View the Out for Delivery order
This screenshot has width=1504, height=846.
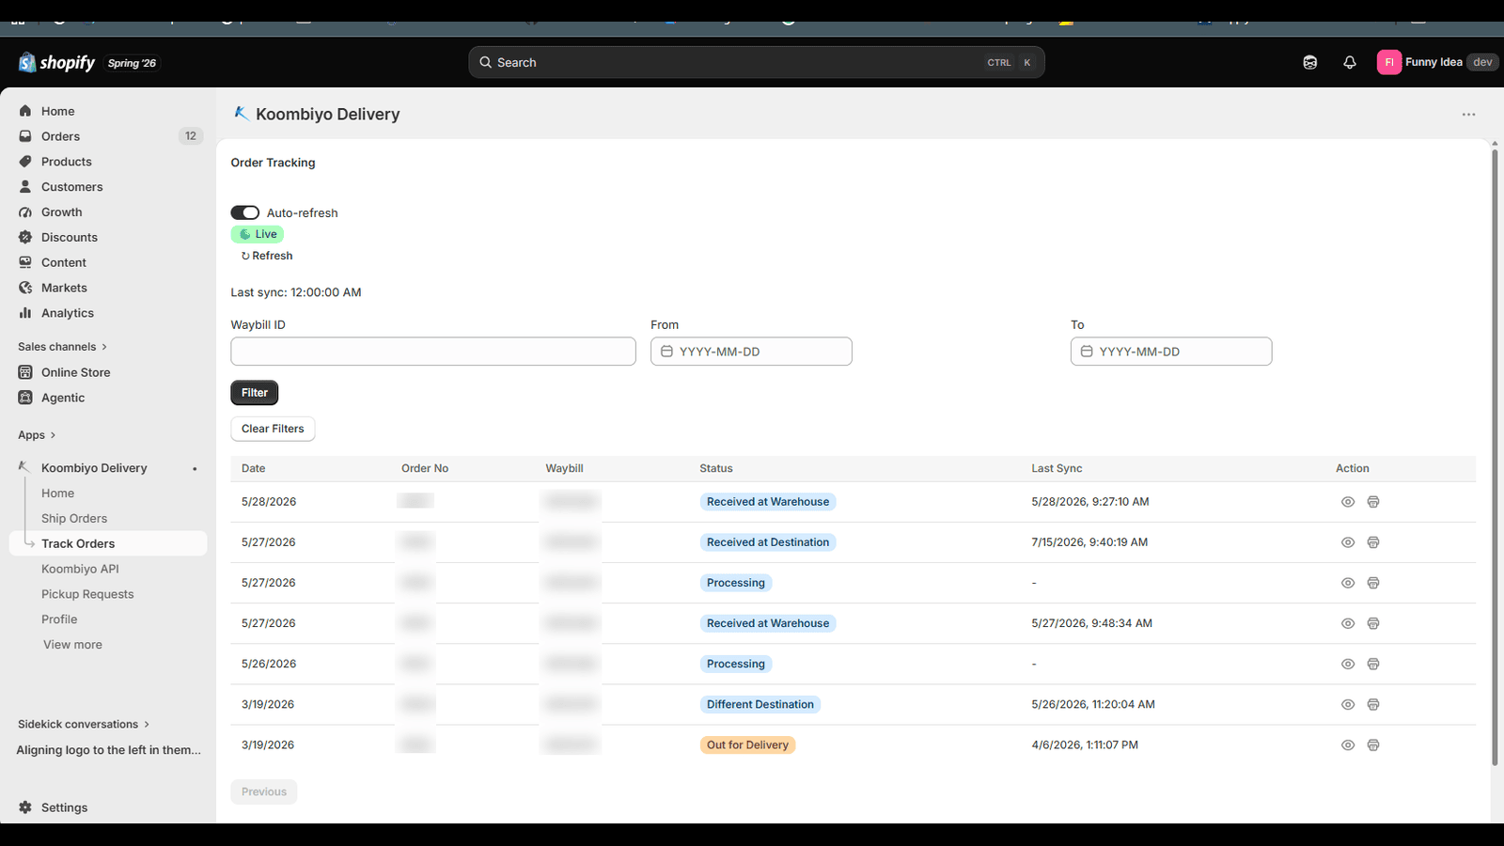(1348, 744)
